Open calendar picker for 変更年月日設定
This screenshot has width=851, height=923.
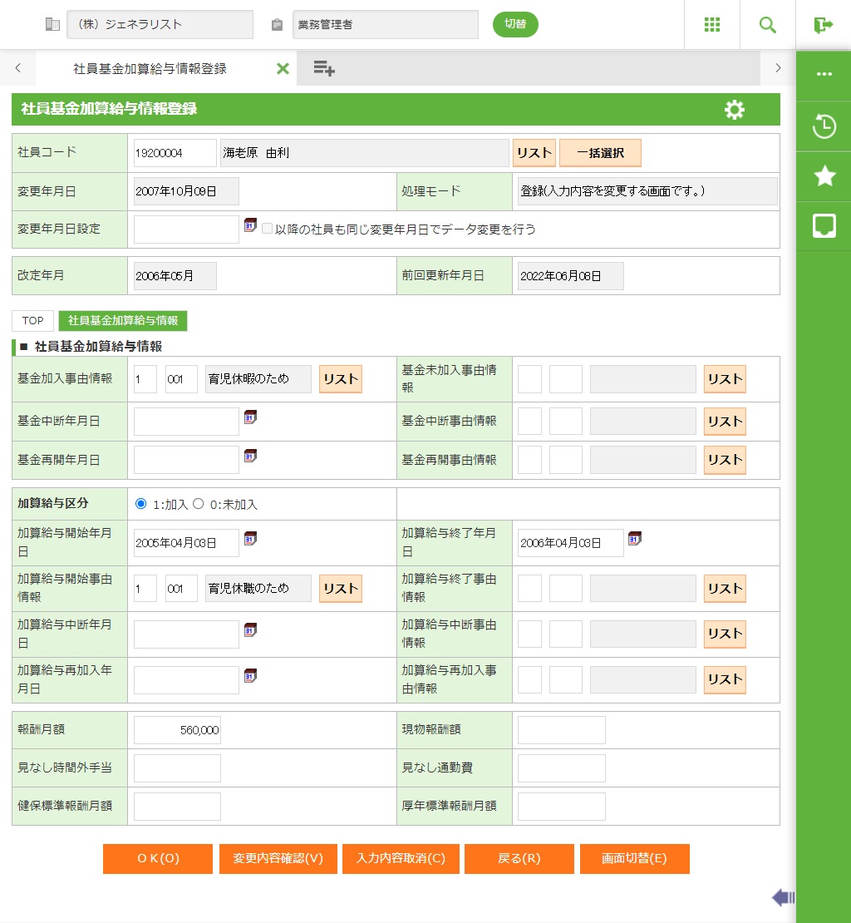(x=250, y=225)
